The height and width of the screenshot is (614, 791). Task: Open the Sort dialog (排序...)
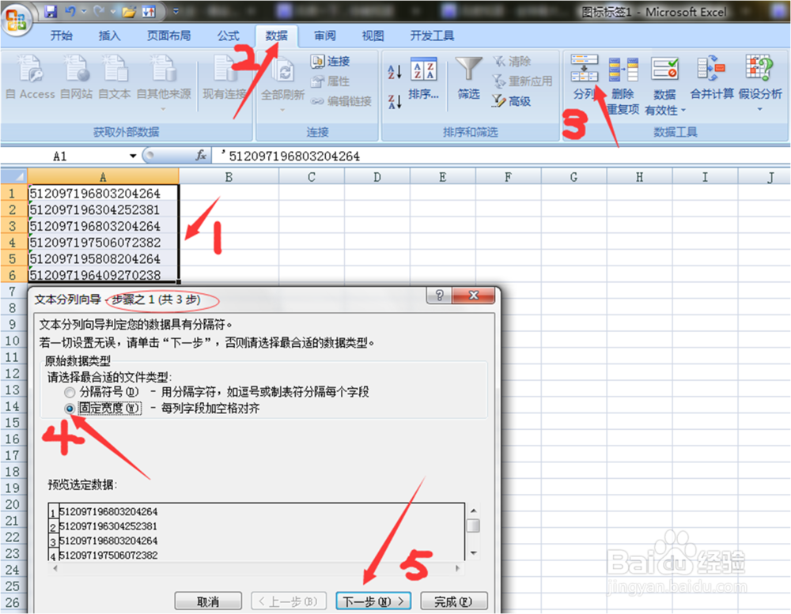coord(423,77)
